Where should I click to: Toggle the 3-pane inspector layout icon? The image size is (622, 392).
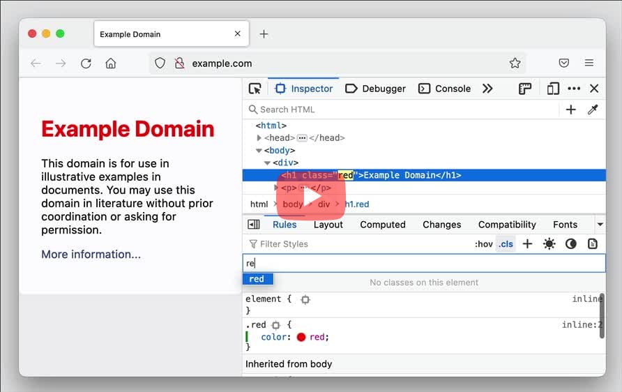tap(254, 225)
